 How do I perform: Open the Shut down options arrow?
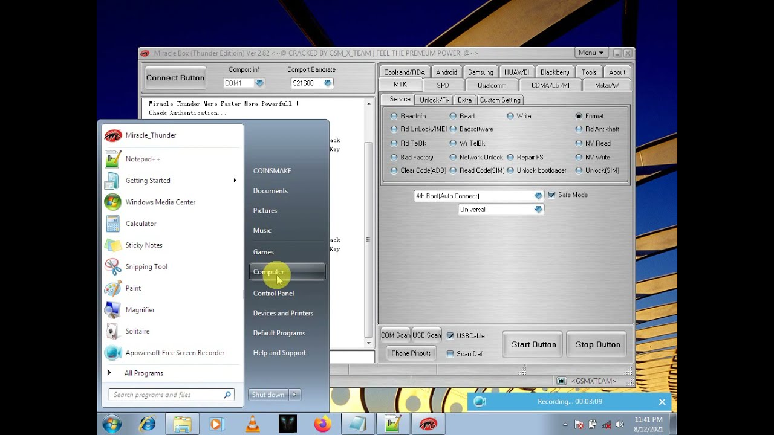(294, 395)
